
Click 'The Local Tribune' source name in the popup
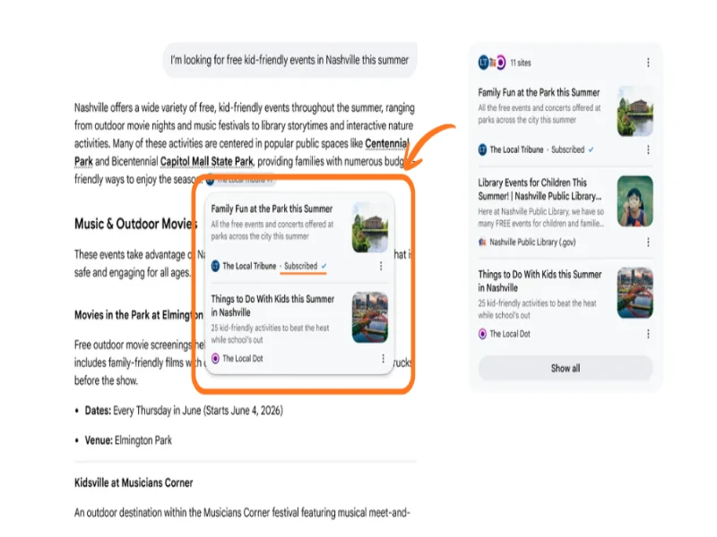tap(249, 266)
